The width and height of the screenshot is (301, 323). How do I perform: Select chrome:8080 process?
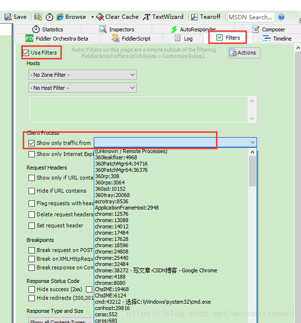point(172,283)
